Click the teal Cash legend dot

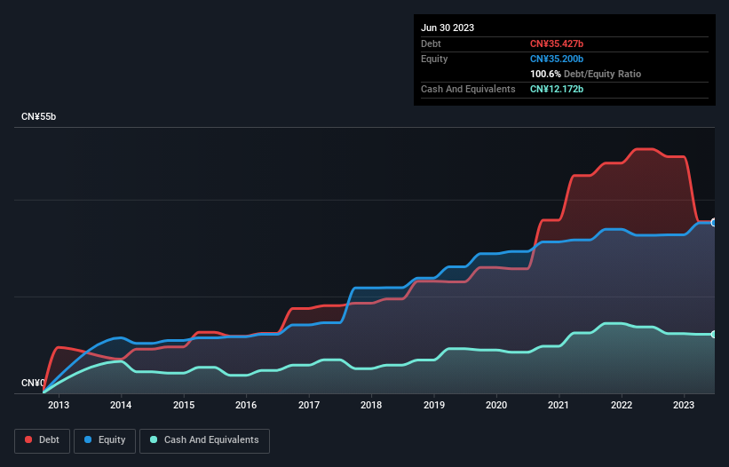(154, 439)
